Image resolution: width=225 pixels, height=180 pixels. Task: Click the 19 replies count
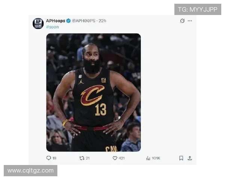(x=54, y=158)
